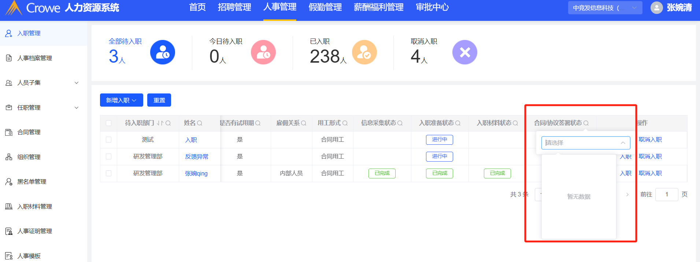Image resolution: width=700 pixels, height=262 pixels.
Task: Check the checkbox for the 张婉qing row
Action: coord(108,173)
